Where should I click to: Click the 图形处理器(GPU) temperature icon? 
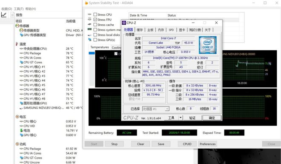point(21,103)
